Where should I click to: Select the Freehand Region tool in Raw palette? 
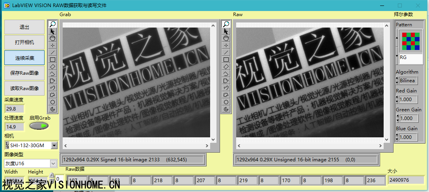(x=226, y=95)
